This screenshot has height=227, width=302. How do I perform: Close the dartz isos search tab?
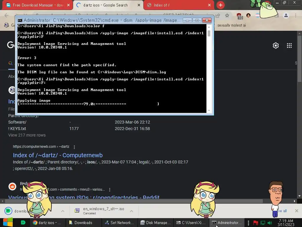pyautogui.click(x=139, y=5)
